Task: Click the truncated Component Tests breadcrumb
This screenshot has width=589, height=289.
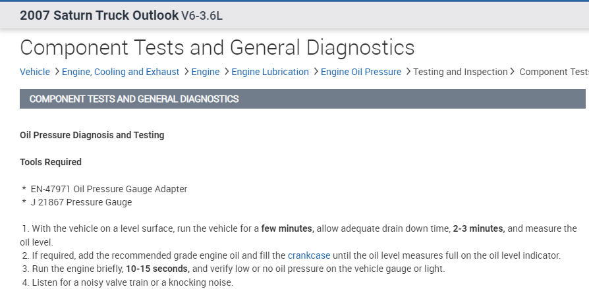Action: pos(553,72)
